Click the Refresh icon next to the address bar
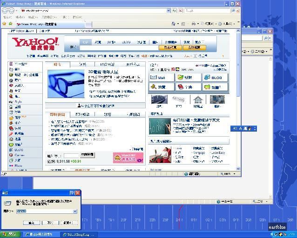 tap(174, 11)
